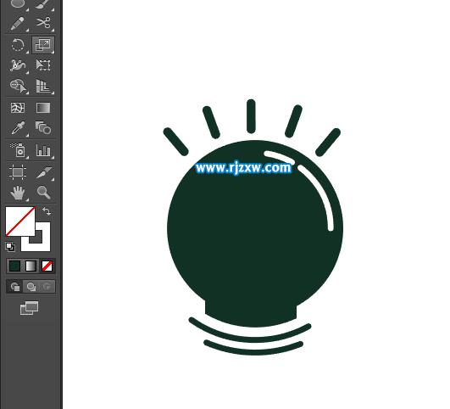450x409 pixels.
Task: Select the Pencil tool
Action: pos(18,24)
